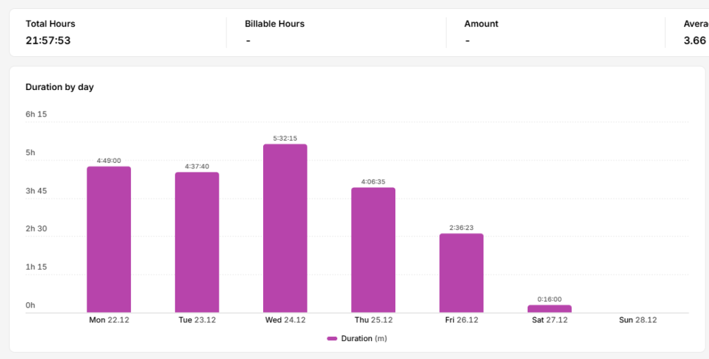Click the Total Hours label
Image resolution: width=709 pixels, height=359 pixels.
(50, 24)
